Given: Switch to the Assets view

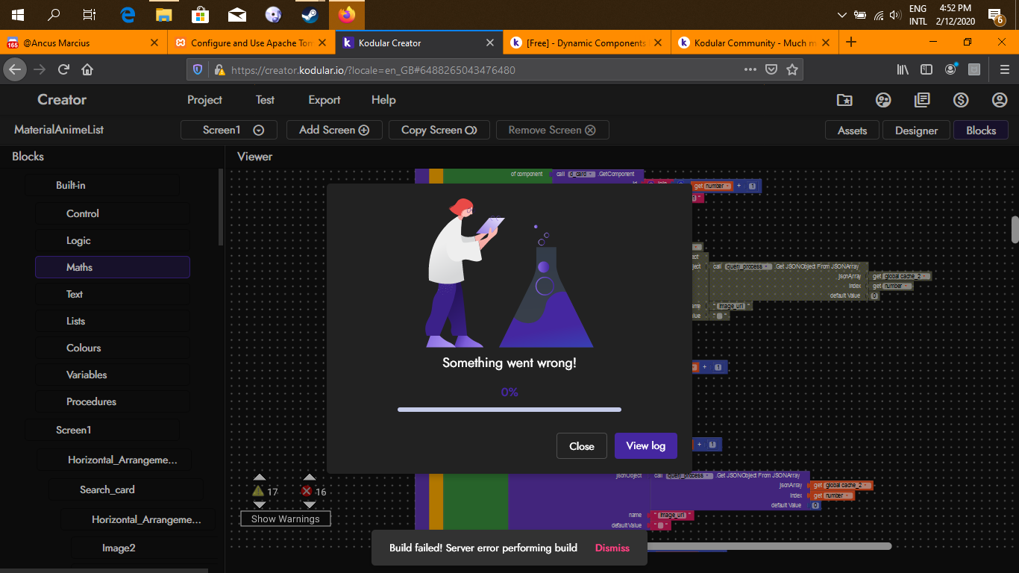Looking at the screenshot, I should tap(852, 131).
